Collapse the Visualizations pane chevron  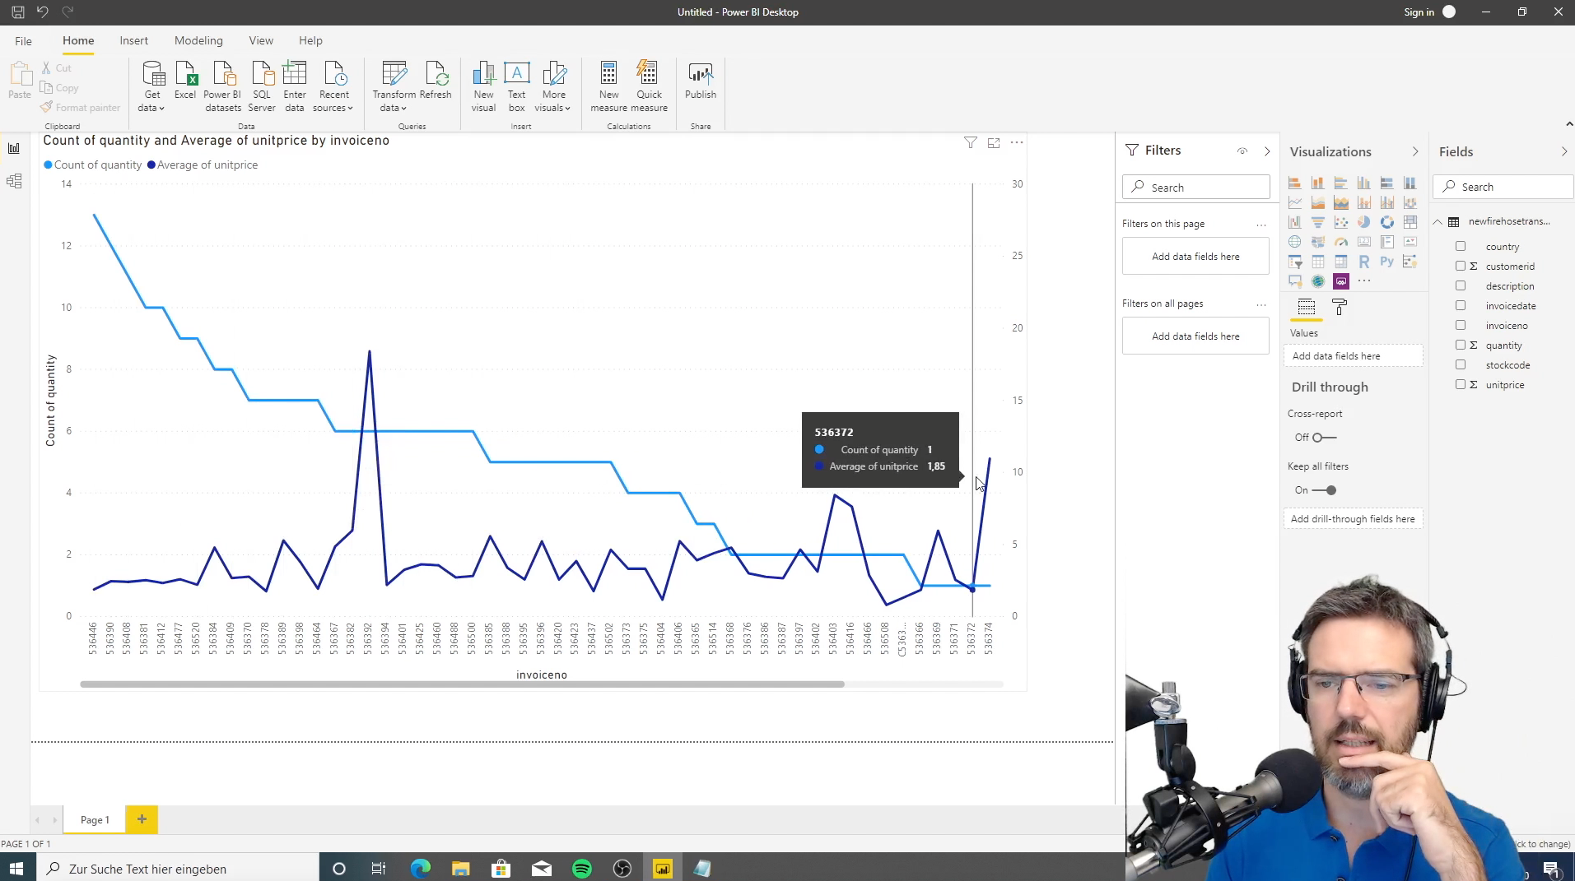[x=1415, y=151]
